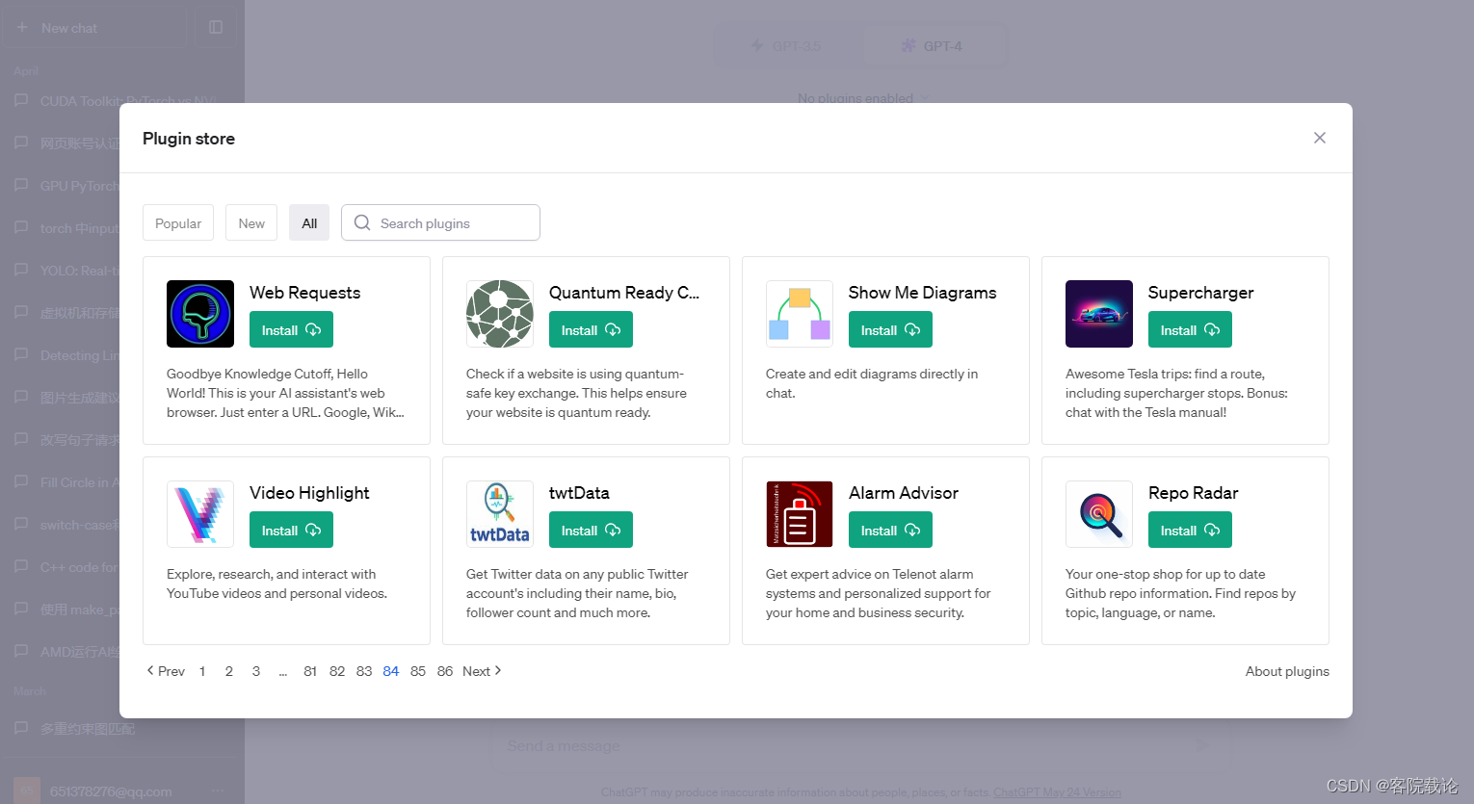Install the Supercharger plugin
The width and height of the screenshot is (1474, 804).
(1190, 329)
